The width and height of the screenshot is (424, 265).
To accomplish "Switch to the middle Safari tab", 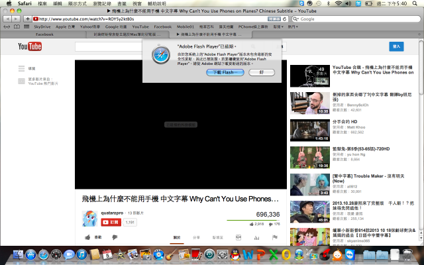I will click(x=127, y=34).
